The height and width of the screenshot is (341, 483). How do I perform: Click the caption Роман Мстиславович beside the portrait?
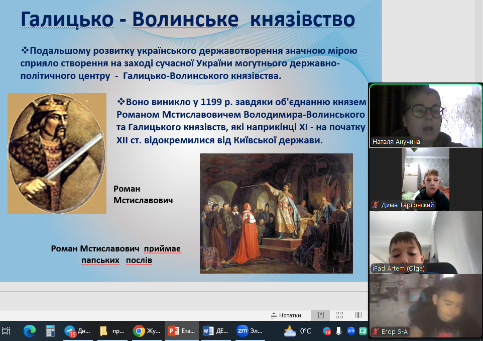tap(143, 195)
